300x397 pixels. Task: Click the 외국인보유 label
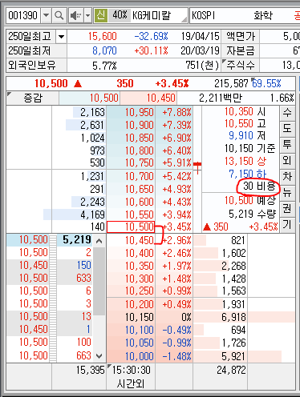[32, 65]
